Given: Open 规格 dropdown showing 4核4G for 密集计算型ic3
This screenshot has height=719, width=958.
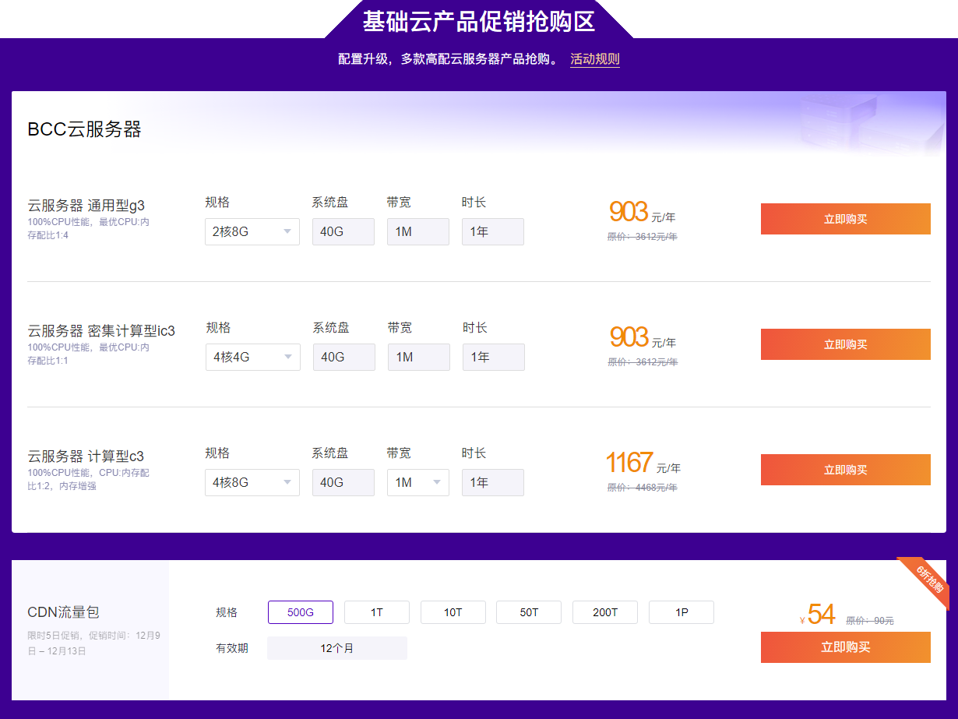Looking at the screenshot, I should click(253, 357).
